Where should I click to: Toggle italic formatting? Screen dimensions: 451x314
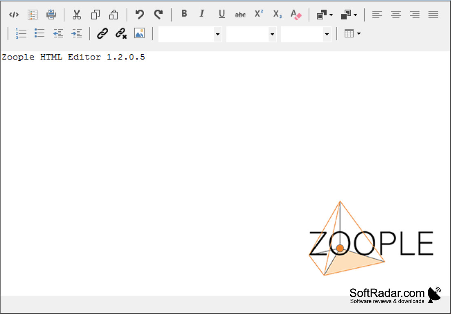[202, 13]
